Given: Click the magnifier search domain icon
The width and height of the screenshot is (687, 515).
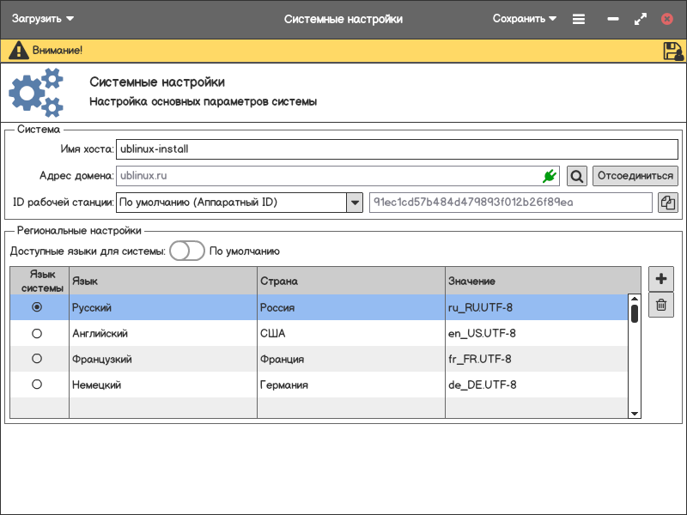Looking at the screenshot, I should 577,176.
